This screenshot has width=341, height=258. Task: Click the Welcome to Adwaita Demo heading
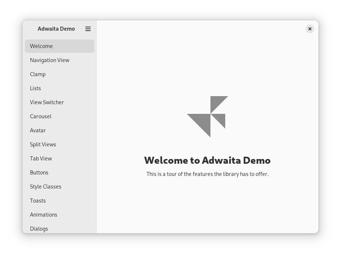click(207, 160)
